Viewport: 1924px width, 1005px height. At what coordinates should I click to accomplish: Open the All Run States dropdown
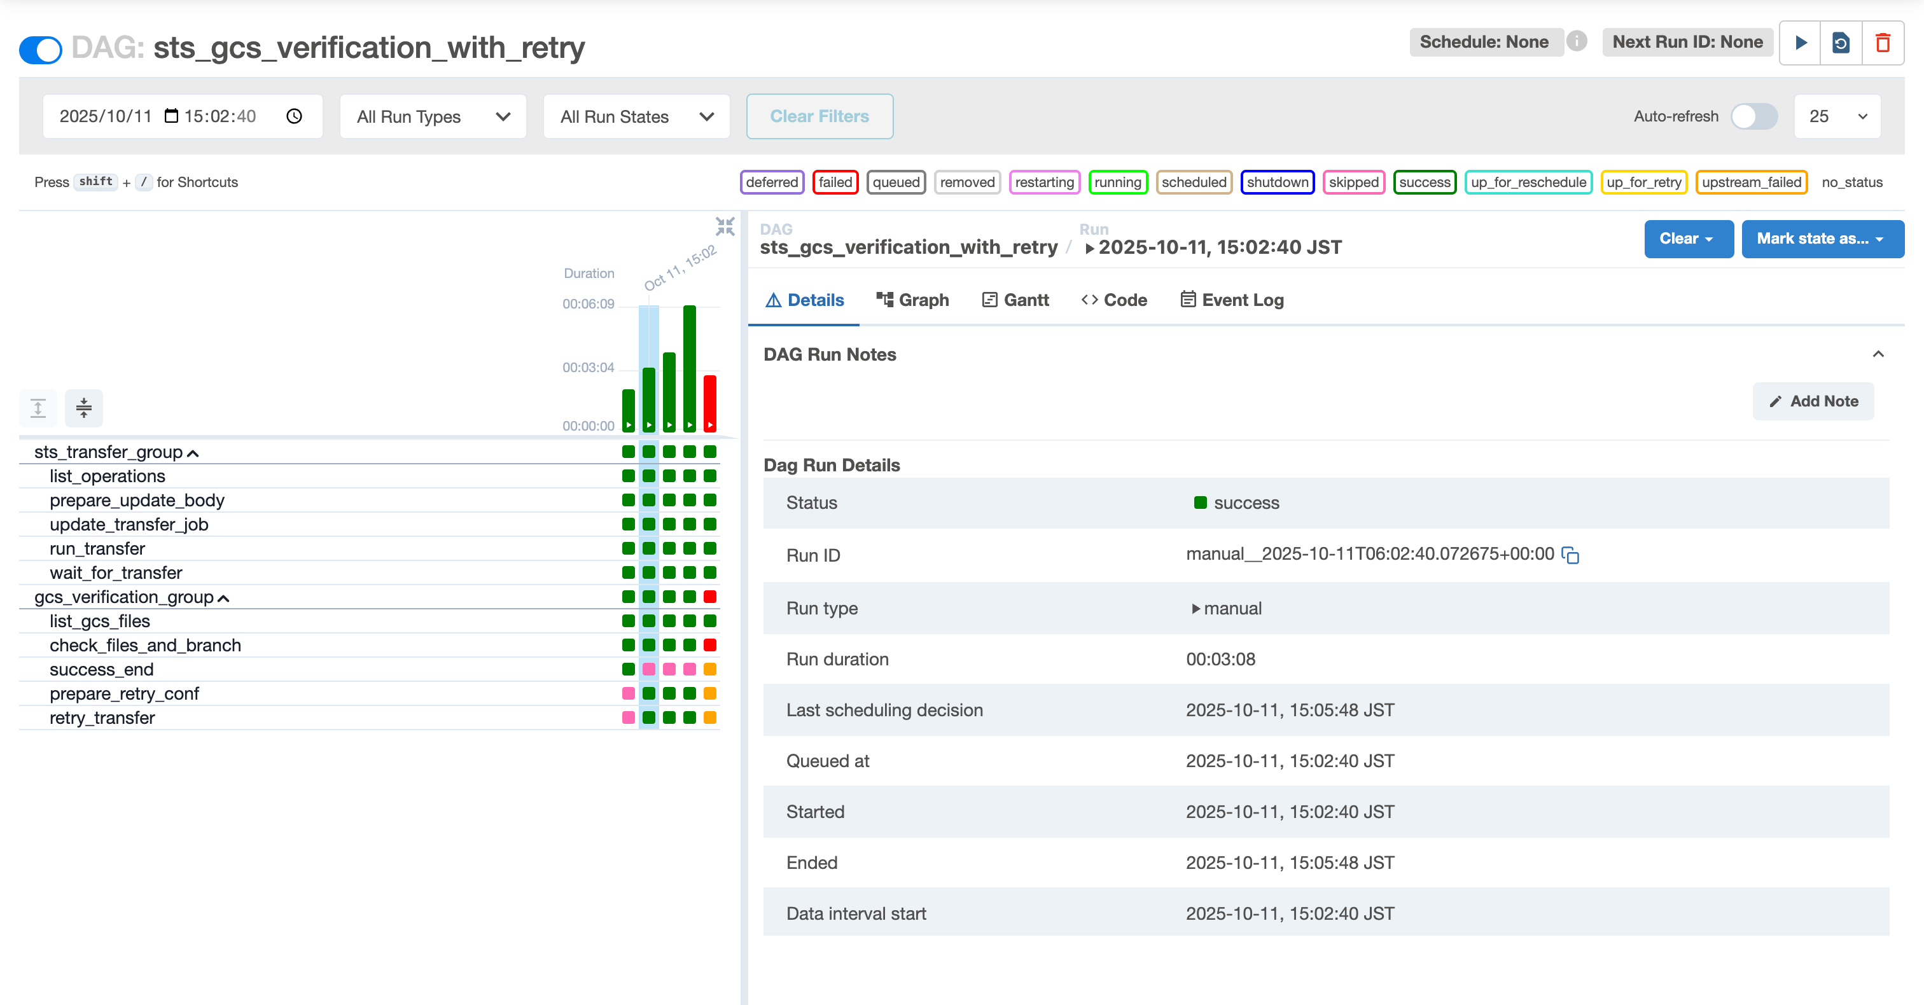point(636,116)
